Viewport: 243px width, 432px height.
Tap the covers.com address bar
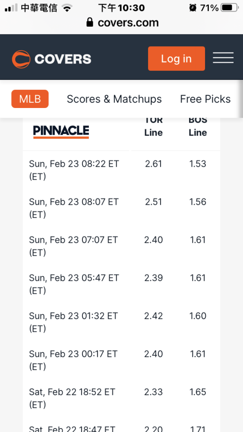(x=123, y=22)
